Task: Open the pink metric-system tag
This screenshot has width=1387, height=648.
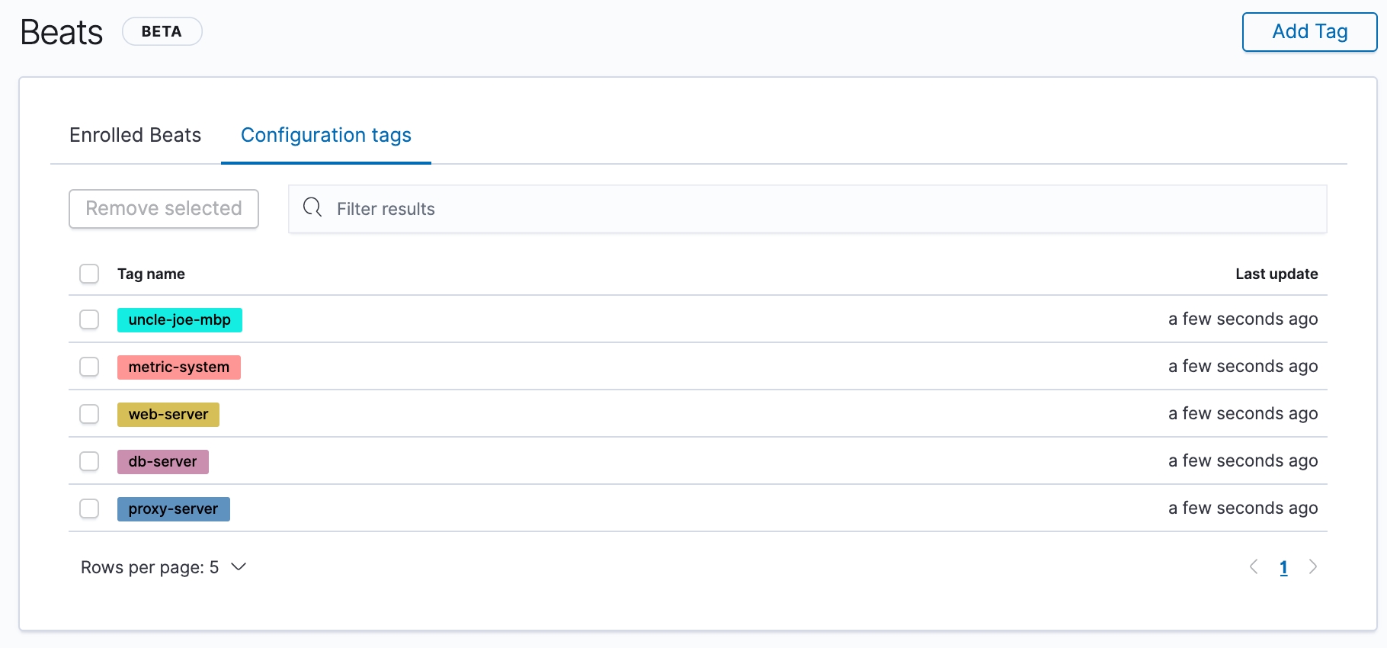Action: 178,367
